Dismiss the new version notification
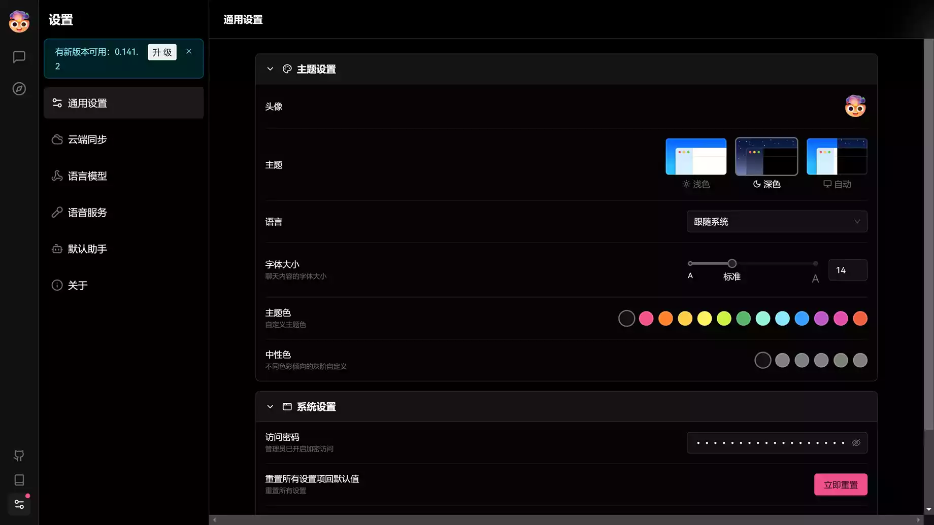The width and height of the screenshot is (934, 525). [x=189, y=51]
